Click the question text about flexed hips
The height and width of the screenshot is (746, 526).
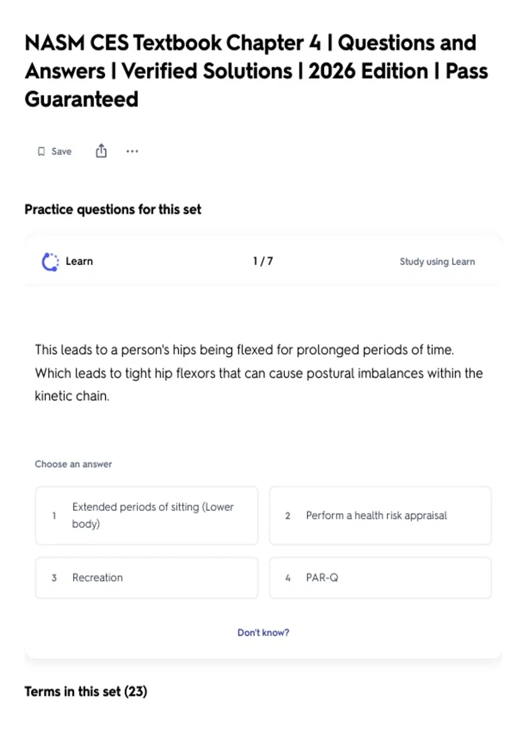coord(259,373)
